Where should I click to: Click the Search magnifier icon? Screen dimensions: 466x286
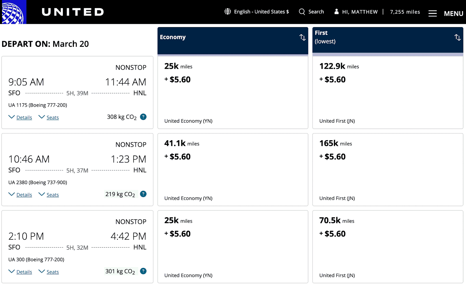coord(302,12)
